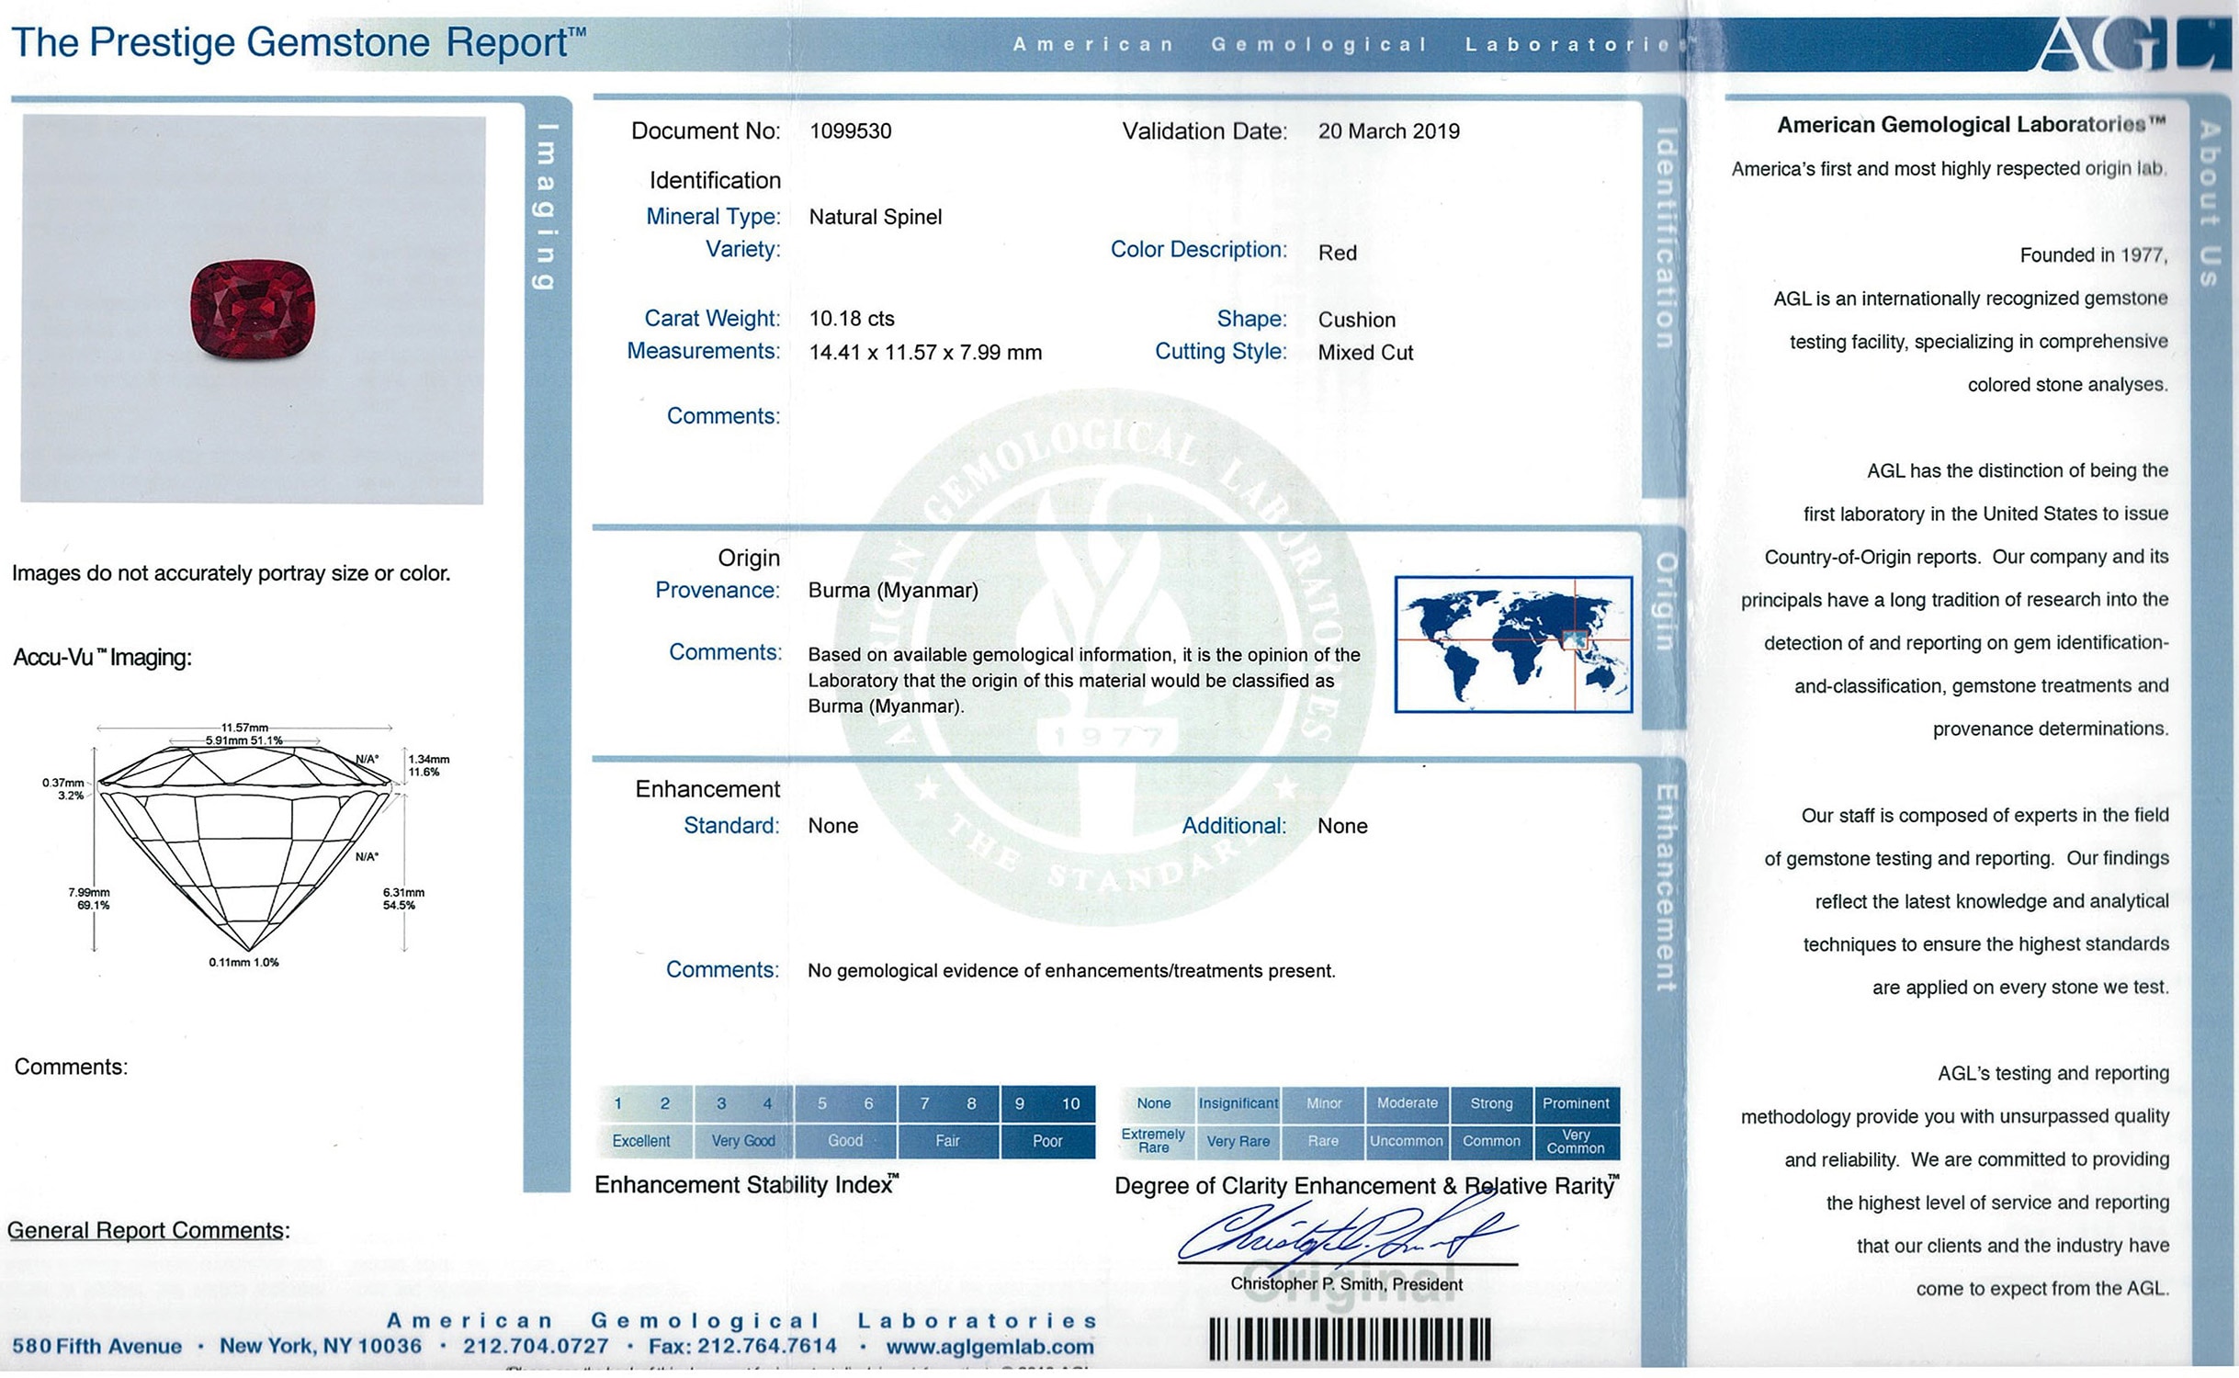Screen dimensions: 2239x1378
Task: Click the barcode at the bottom
Action: click(x=1349, y=1338)
